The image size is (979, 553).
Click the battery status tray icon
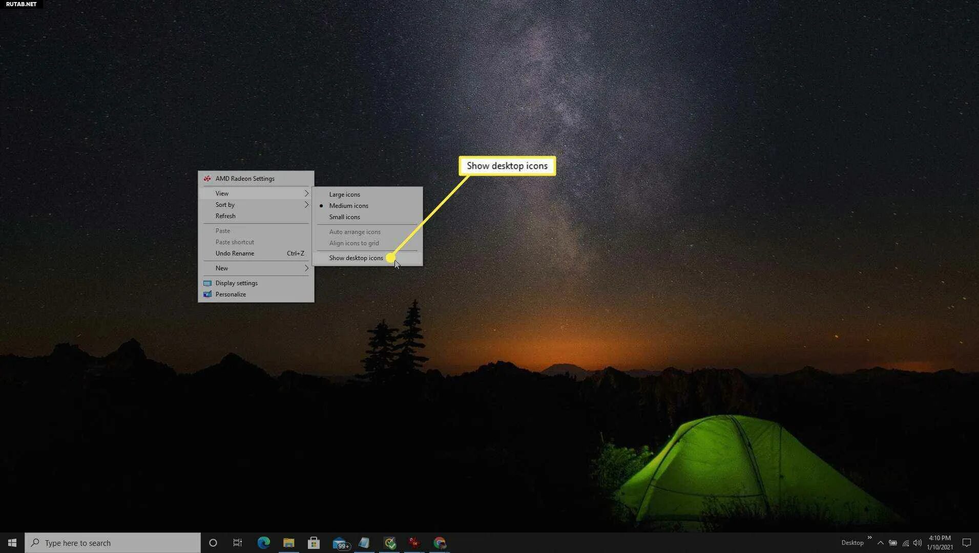tap(893, 543)
